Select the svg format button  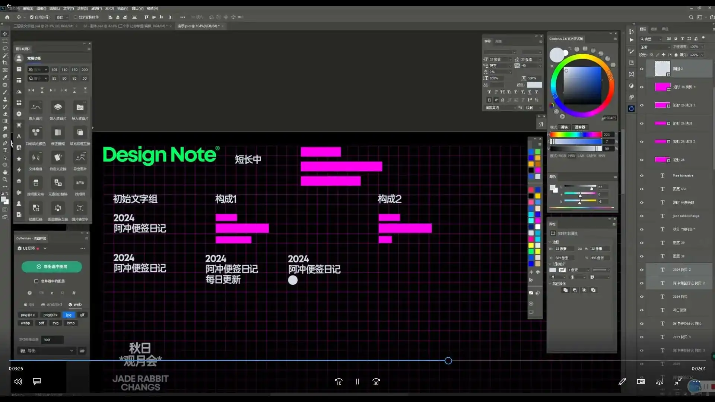coord(55,323)
